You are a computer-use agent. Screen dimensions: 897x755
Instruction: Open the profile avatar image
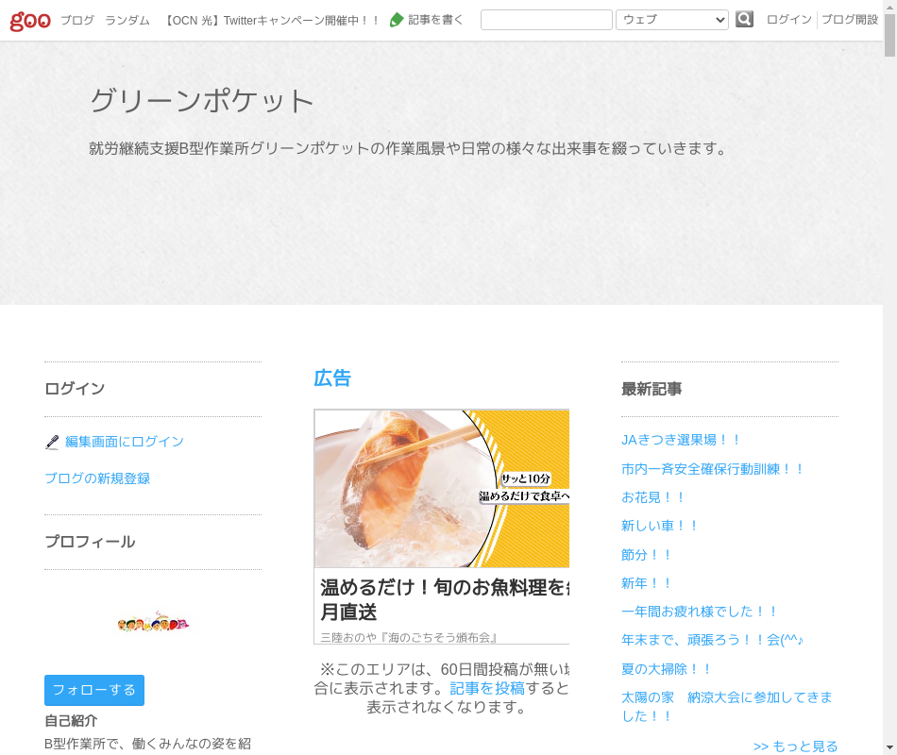pyautogui.click(x=153, y=622)
